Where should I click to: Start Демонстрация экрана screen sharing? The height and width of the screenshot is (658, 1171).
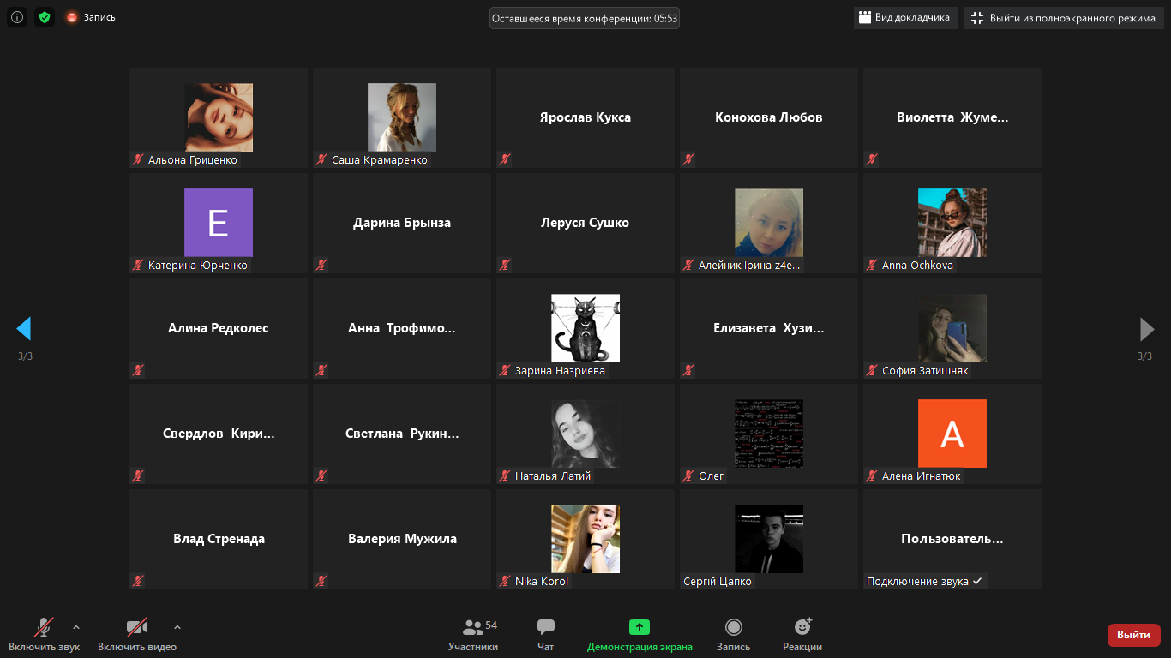point(640,635)
